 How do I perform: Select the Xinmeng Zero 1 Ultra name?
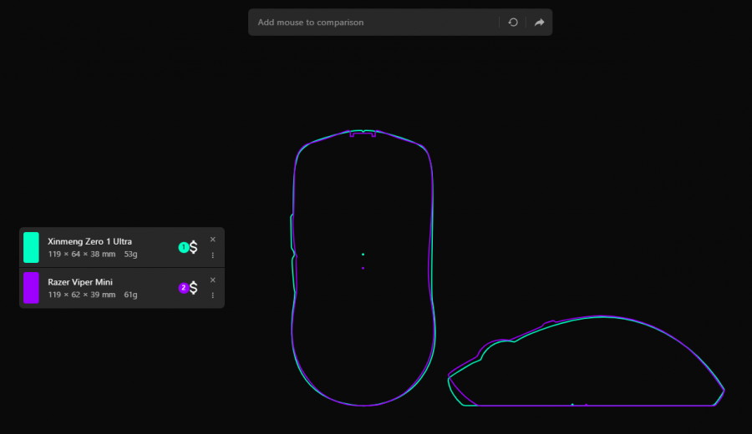click(x=89, y=241)
